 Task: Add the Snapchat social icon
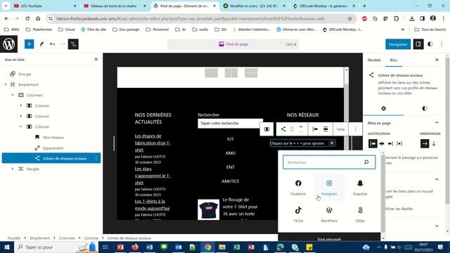(360, 188)
